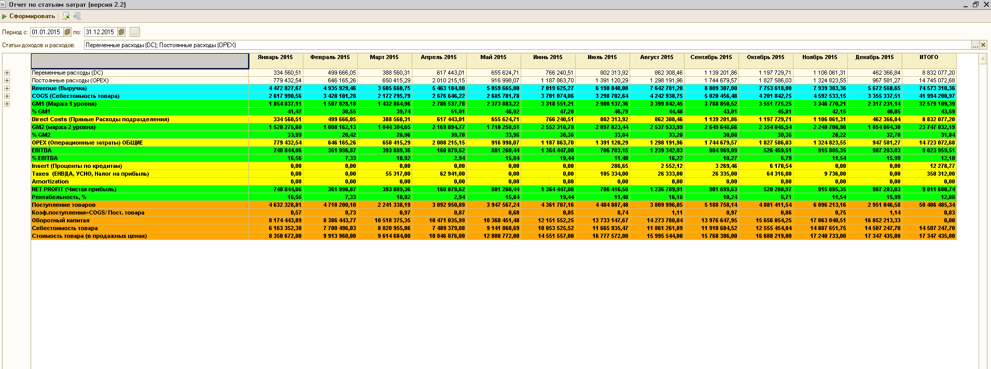Open selection list for Статьи доходов и расходов
The width and height of the screenshot is (991, 369).
(x=975, y=45)
